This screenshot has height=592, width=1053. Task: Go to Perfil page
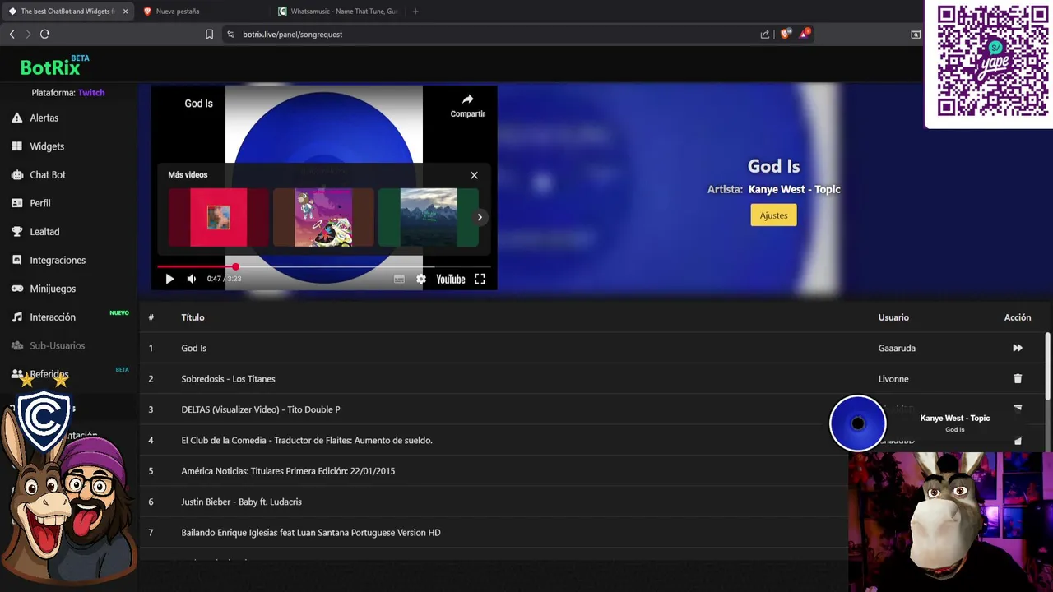click(x=40, y=203)
